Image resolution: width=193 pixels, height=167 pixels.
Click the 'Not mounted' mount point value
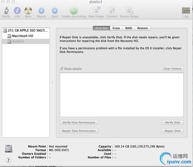click(58, 146)
